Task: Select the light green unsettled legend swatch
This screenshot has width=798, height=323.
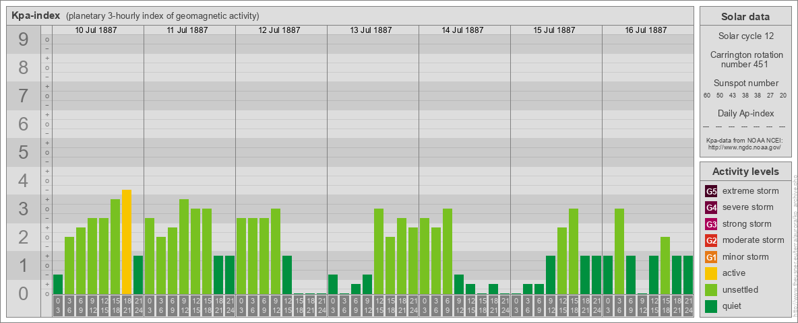Action: [712, 289]
